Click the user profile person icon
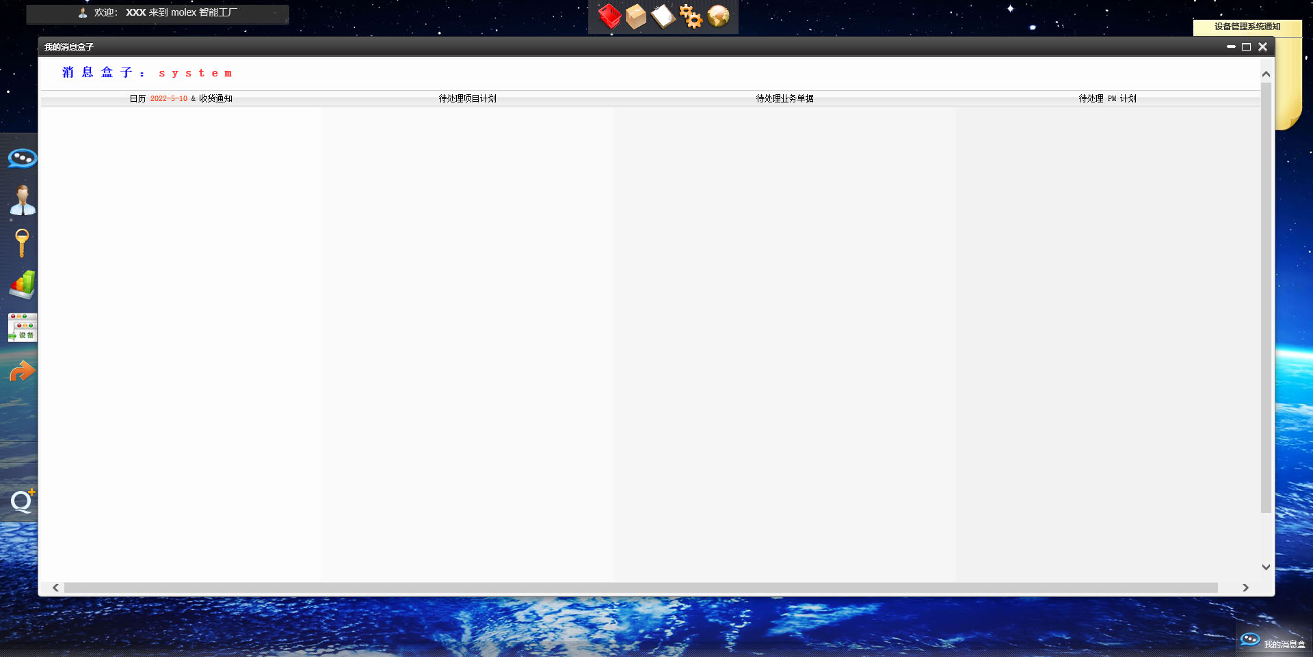Image resolution: width=1313 pixels, height=657 pixels. pyautogui.click(x=23, y=201)
